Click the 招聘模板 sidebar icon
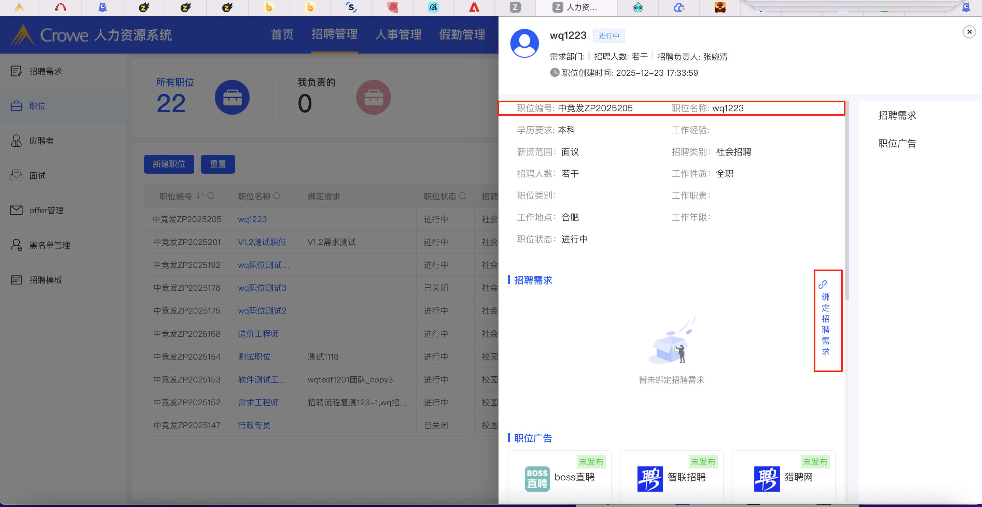This screenshot has height=507, width=982. [x=16, y=279]
